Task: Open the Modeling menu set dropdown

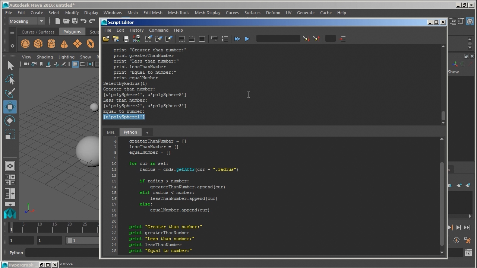Action: click(x=26, y=21)
